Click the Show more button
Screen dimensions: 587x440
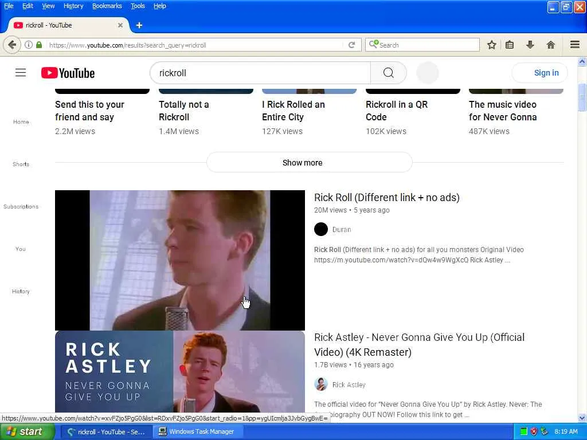[x=309, y=162]
